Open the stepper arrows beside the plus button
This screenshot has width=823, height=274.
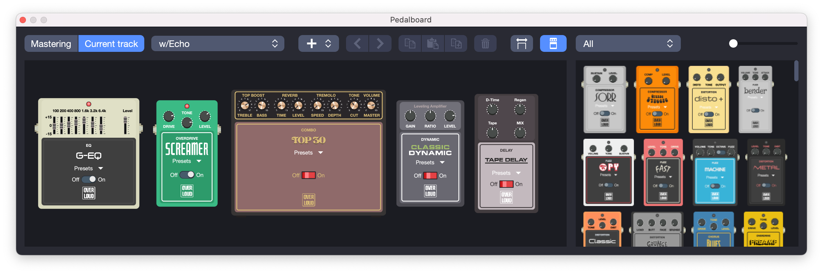[328, 43]
